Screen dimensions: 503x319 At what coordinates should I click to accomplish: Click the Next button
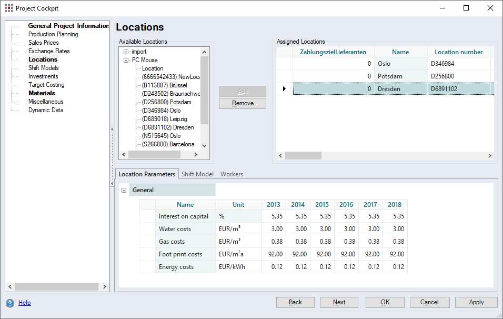(339, 302)
